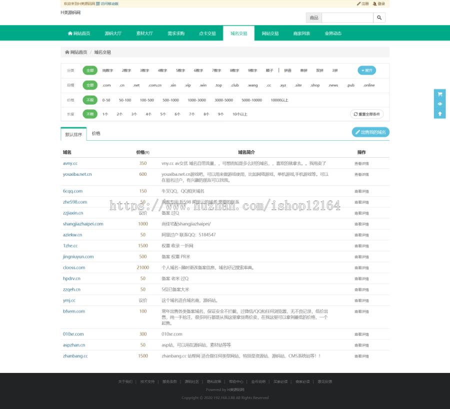Open 帮助中心 footer link
The height and width of the screenshot is (409, 450).
236,381
